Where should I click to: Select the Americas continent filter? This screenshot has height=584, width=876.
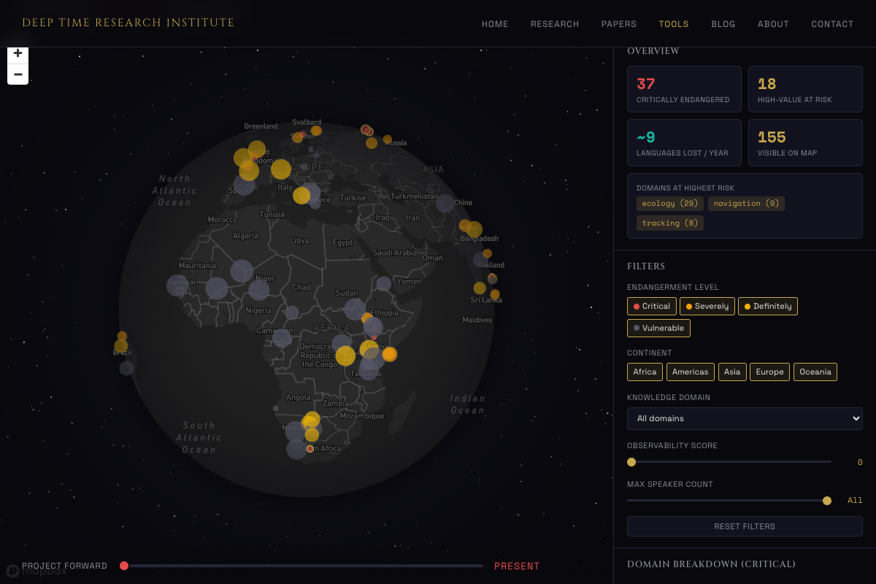tap(690, 372)
